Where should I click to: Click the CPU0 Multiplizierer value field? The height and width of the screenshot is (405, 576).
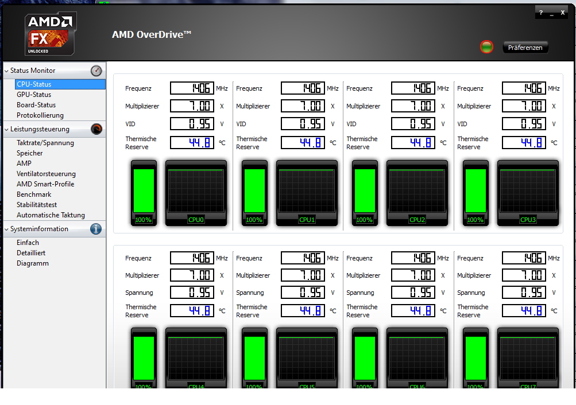(192, 106)
